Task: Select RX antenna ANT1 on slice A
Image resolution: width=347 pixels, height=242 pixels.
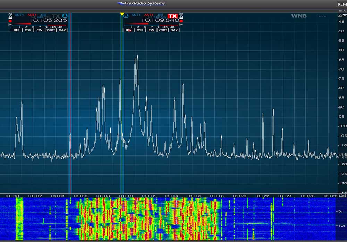Action: coord(19,15)
